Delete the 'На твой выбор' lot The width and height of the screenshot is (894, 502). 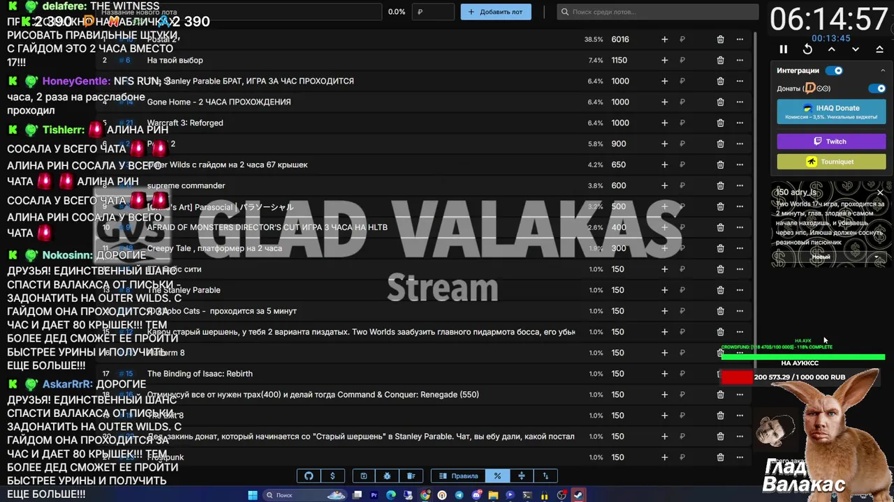pos(720,61)
